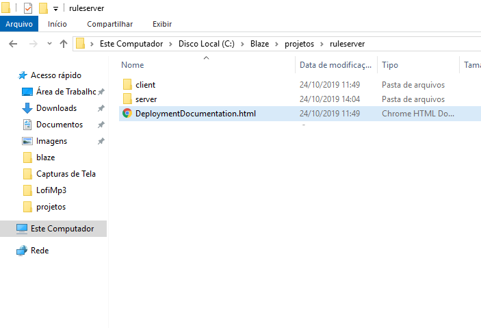Expand chevron after Blaze breadcrumb
The width and height of the screenshot is (481, 328).
(x=276, y=45)
